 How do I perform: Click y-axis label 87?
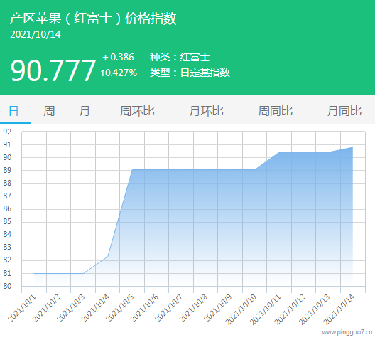7,196
